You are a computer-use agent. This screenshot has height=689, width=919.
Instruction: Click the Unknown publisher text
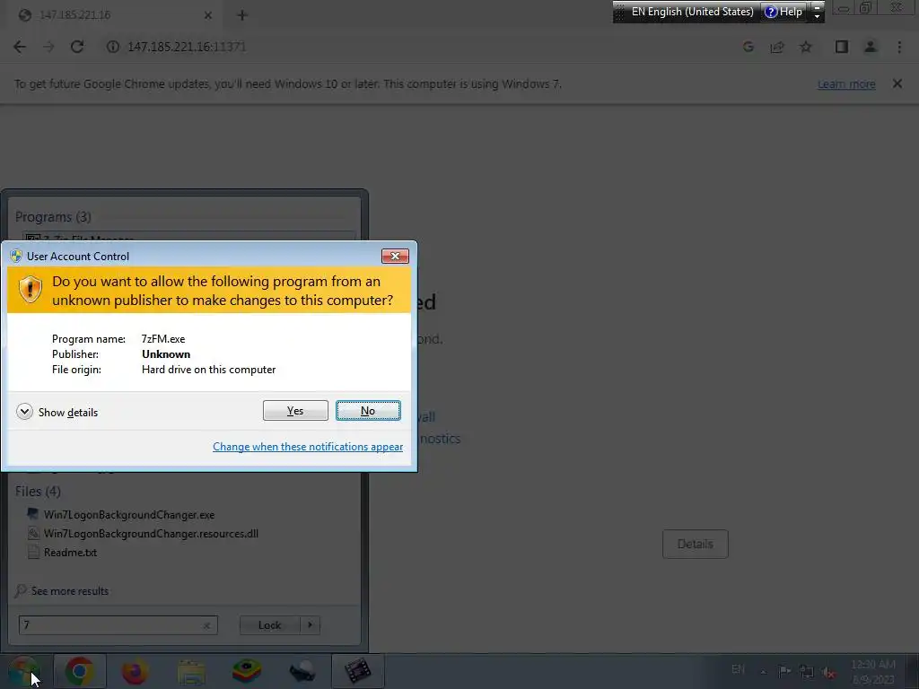166,353
